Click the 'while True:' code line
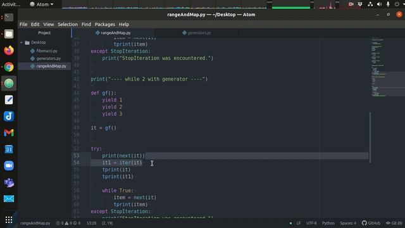 click(x=118, y=191)
